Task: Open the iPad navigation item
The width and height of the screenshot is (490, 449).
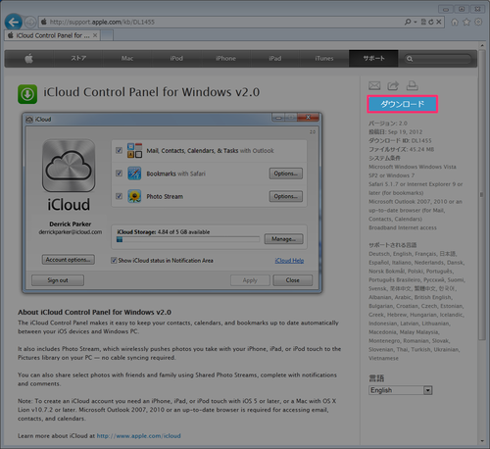Action: (275, 59)
